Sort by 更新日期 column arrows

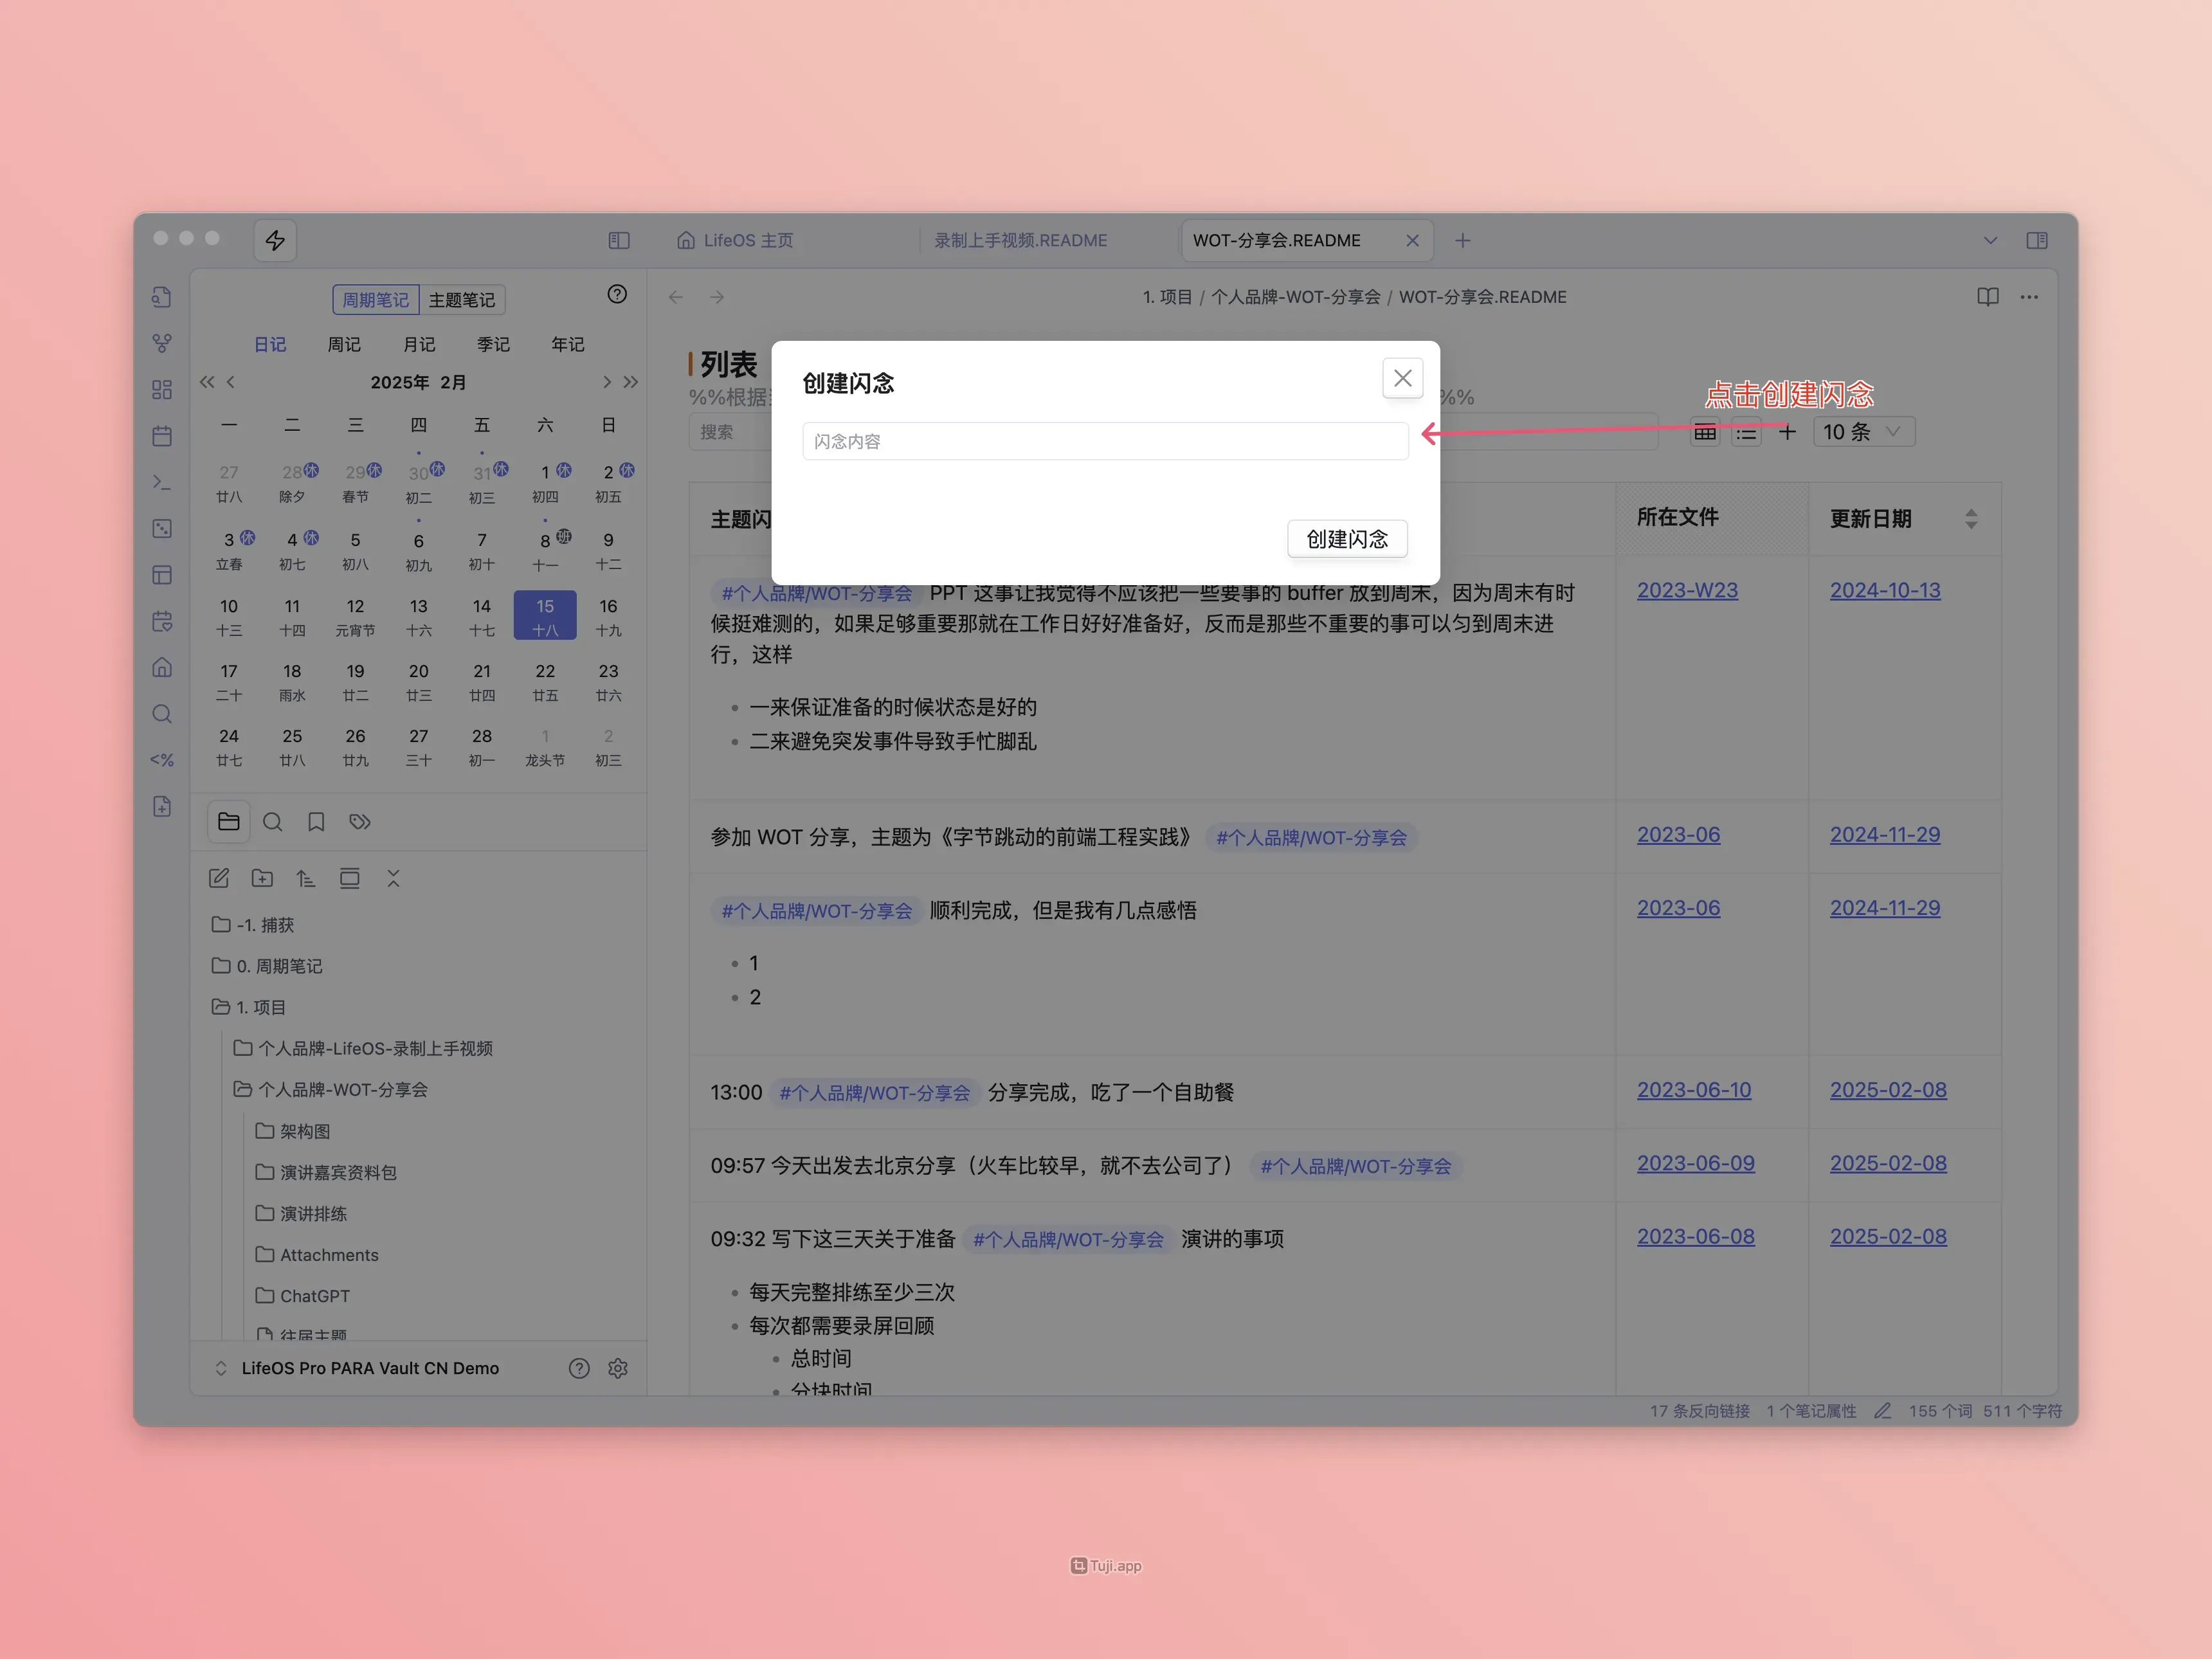[1970, 519]
